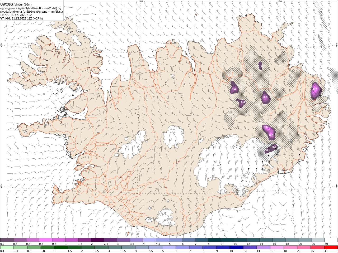Click the rigning/skúrir legend description line

[x=31, y=8]
